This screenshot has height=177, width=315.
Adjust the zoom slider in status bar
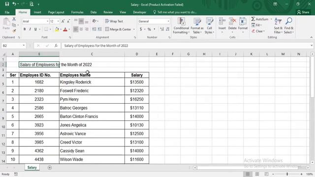(x=287, y=174)
